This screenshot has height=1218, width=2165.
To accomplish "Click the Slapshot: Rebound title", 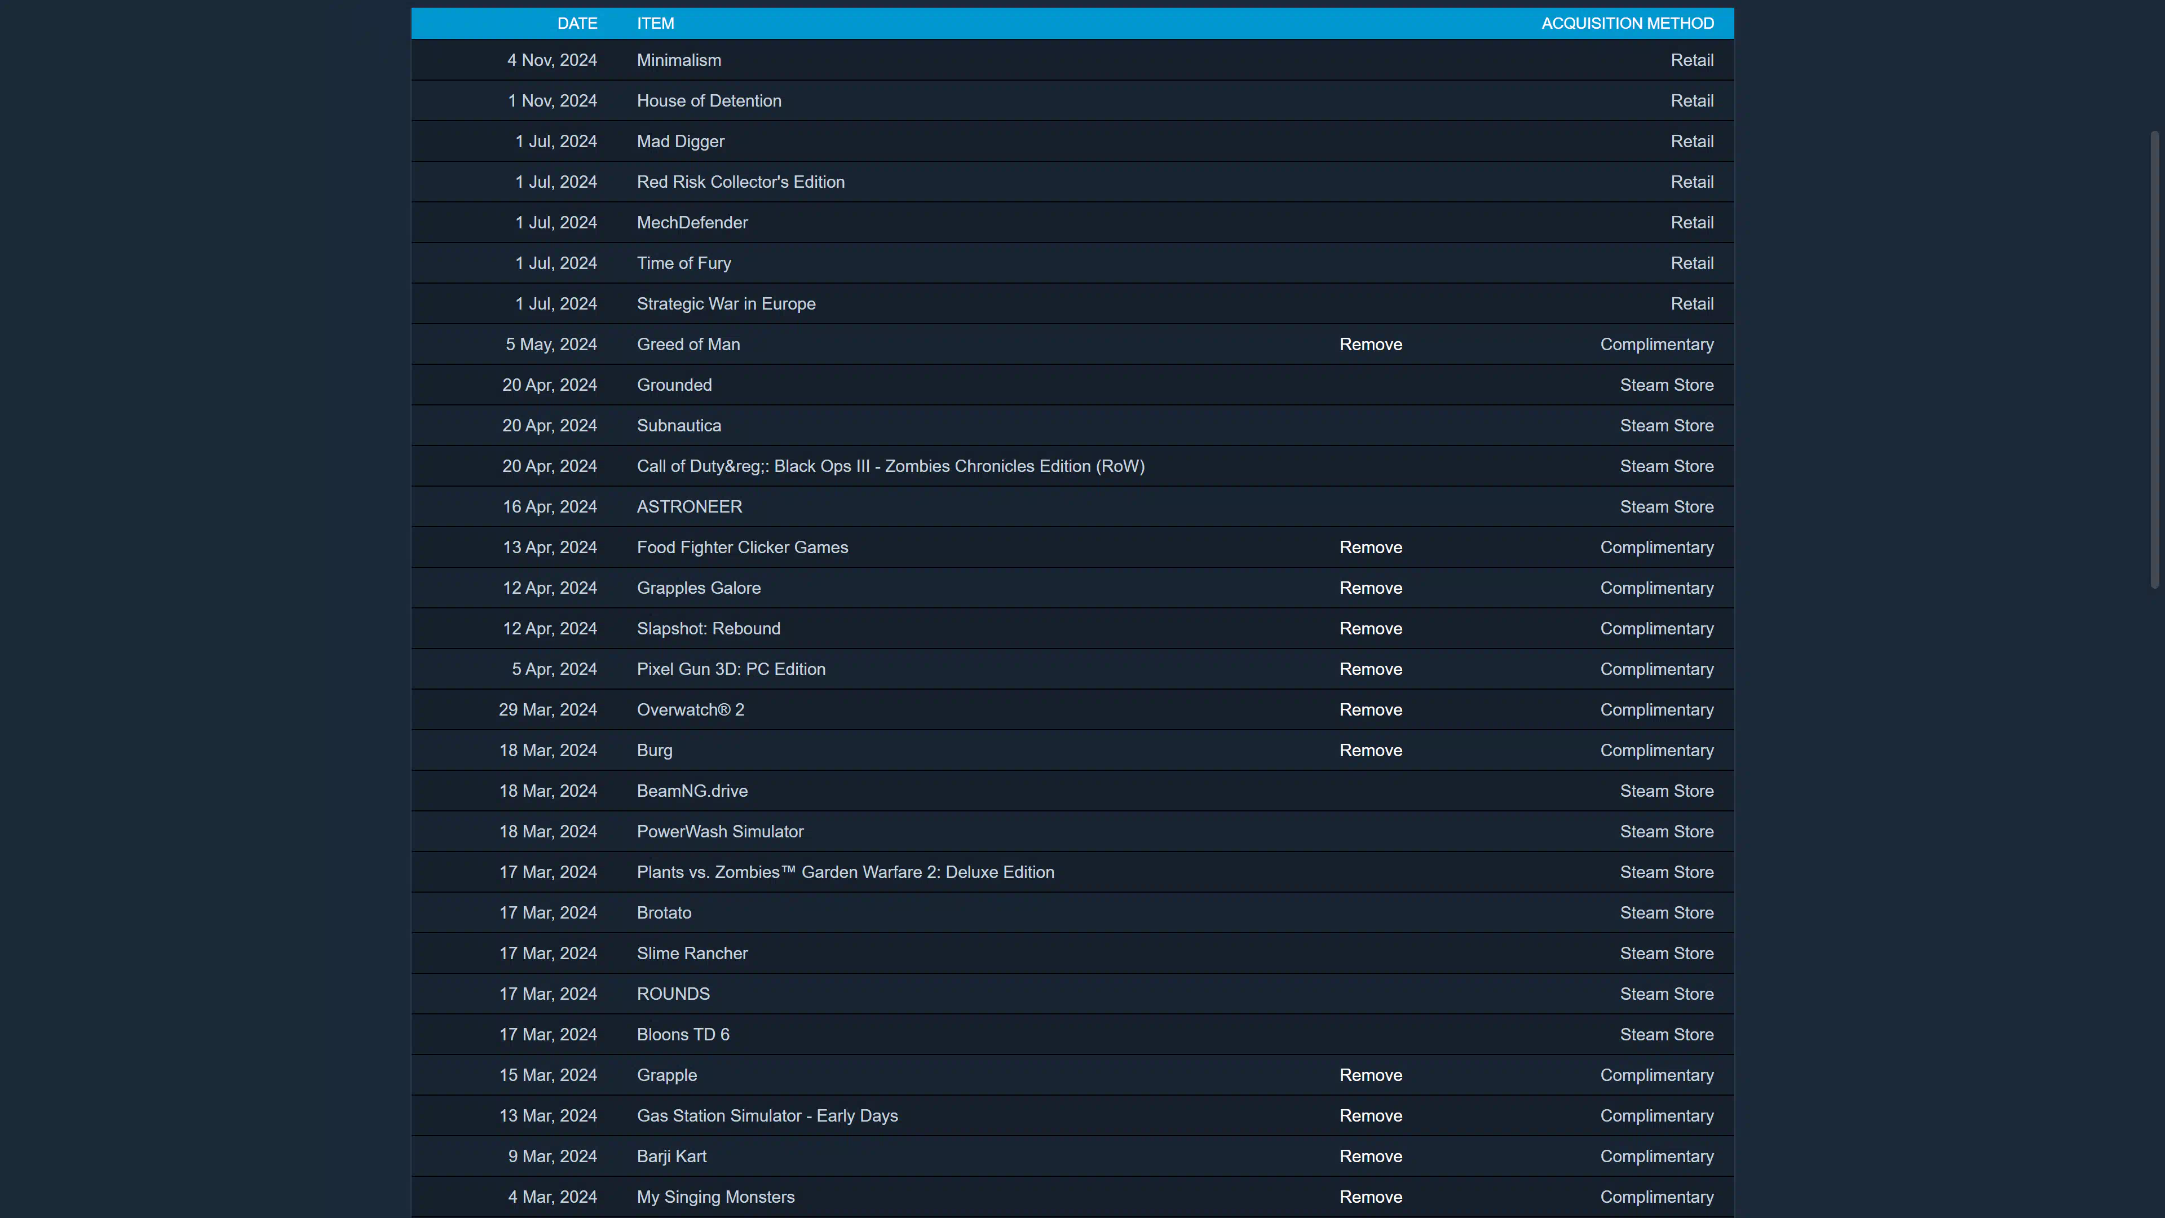I will pos(709,629).
